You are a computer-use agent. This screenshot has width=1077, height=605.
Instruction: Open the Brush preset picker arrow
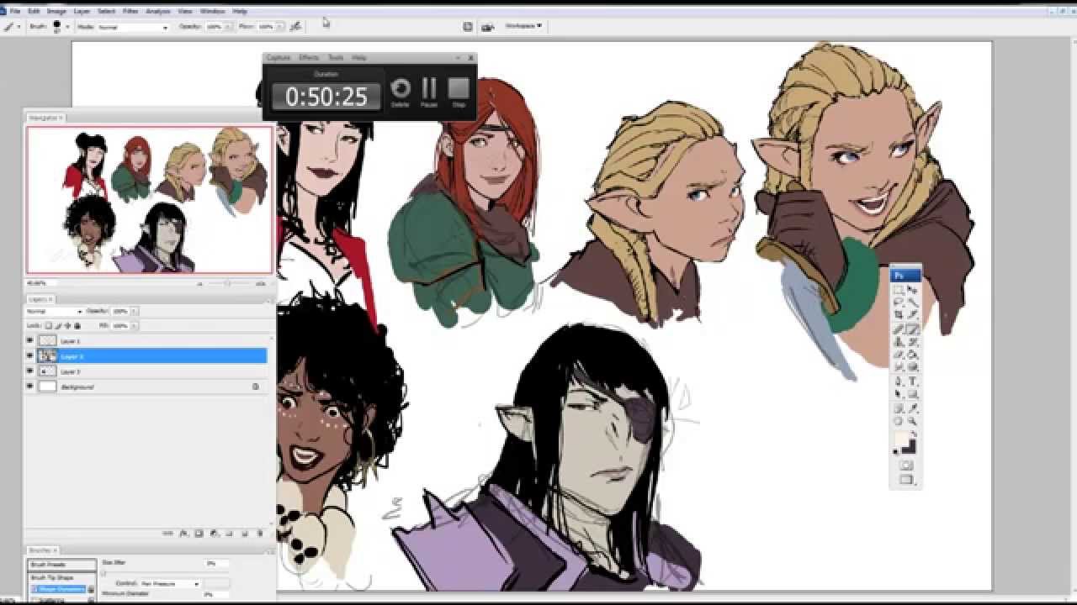(x=67, y=27)
